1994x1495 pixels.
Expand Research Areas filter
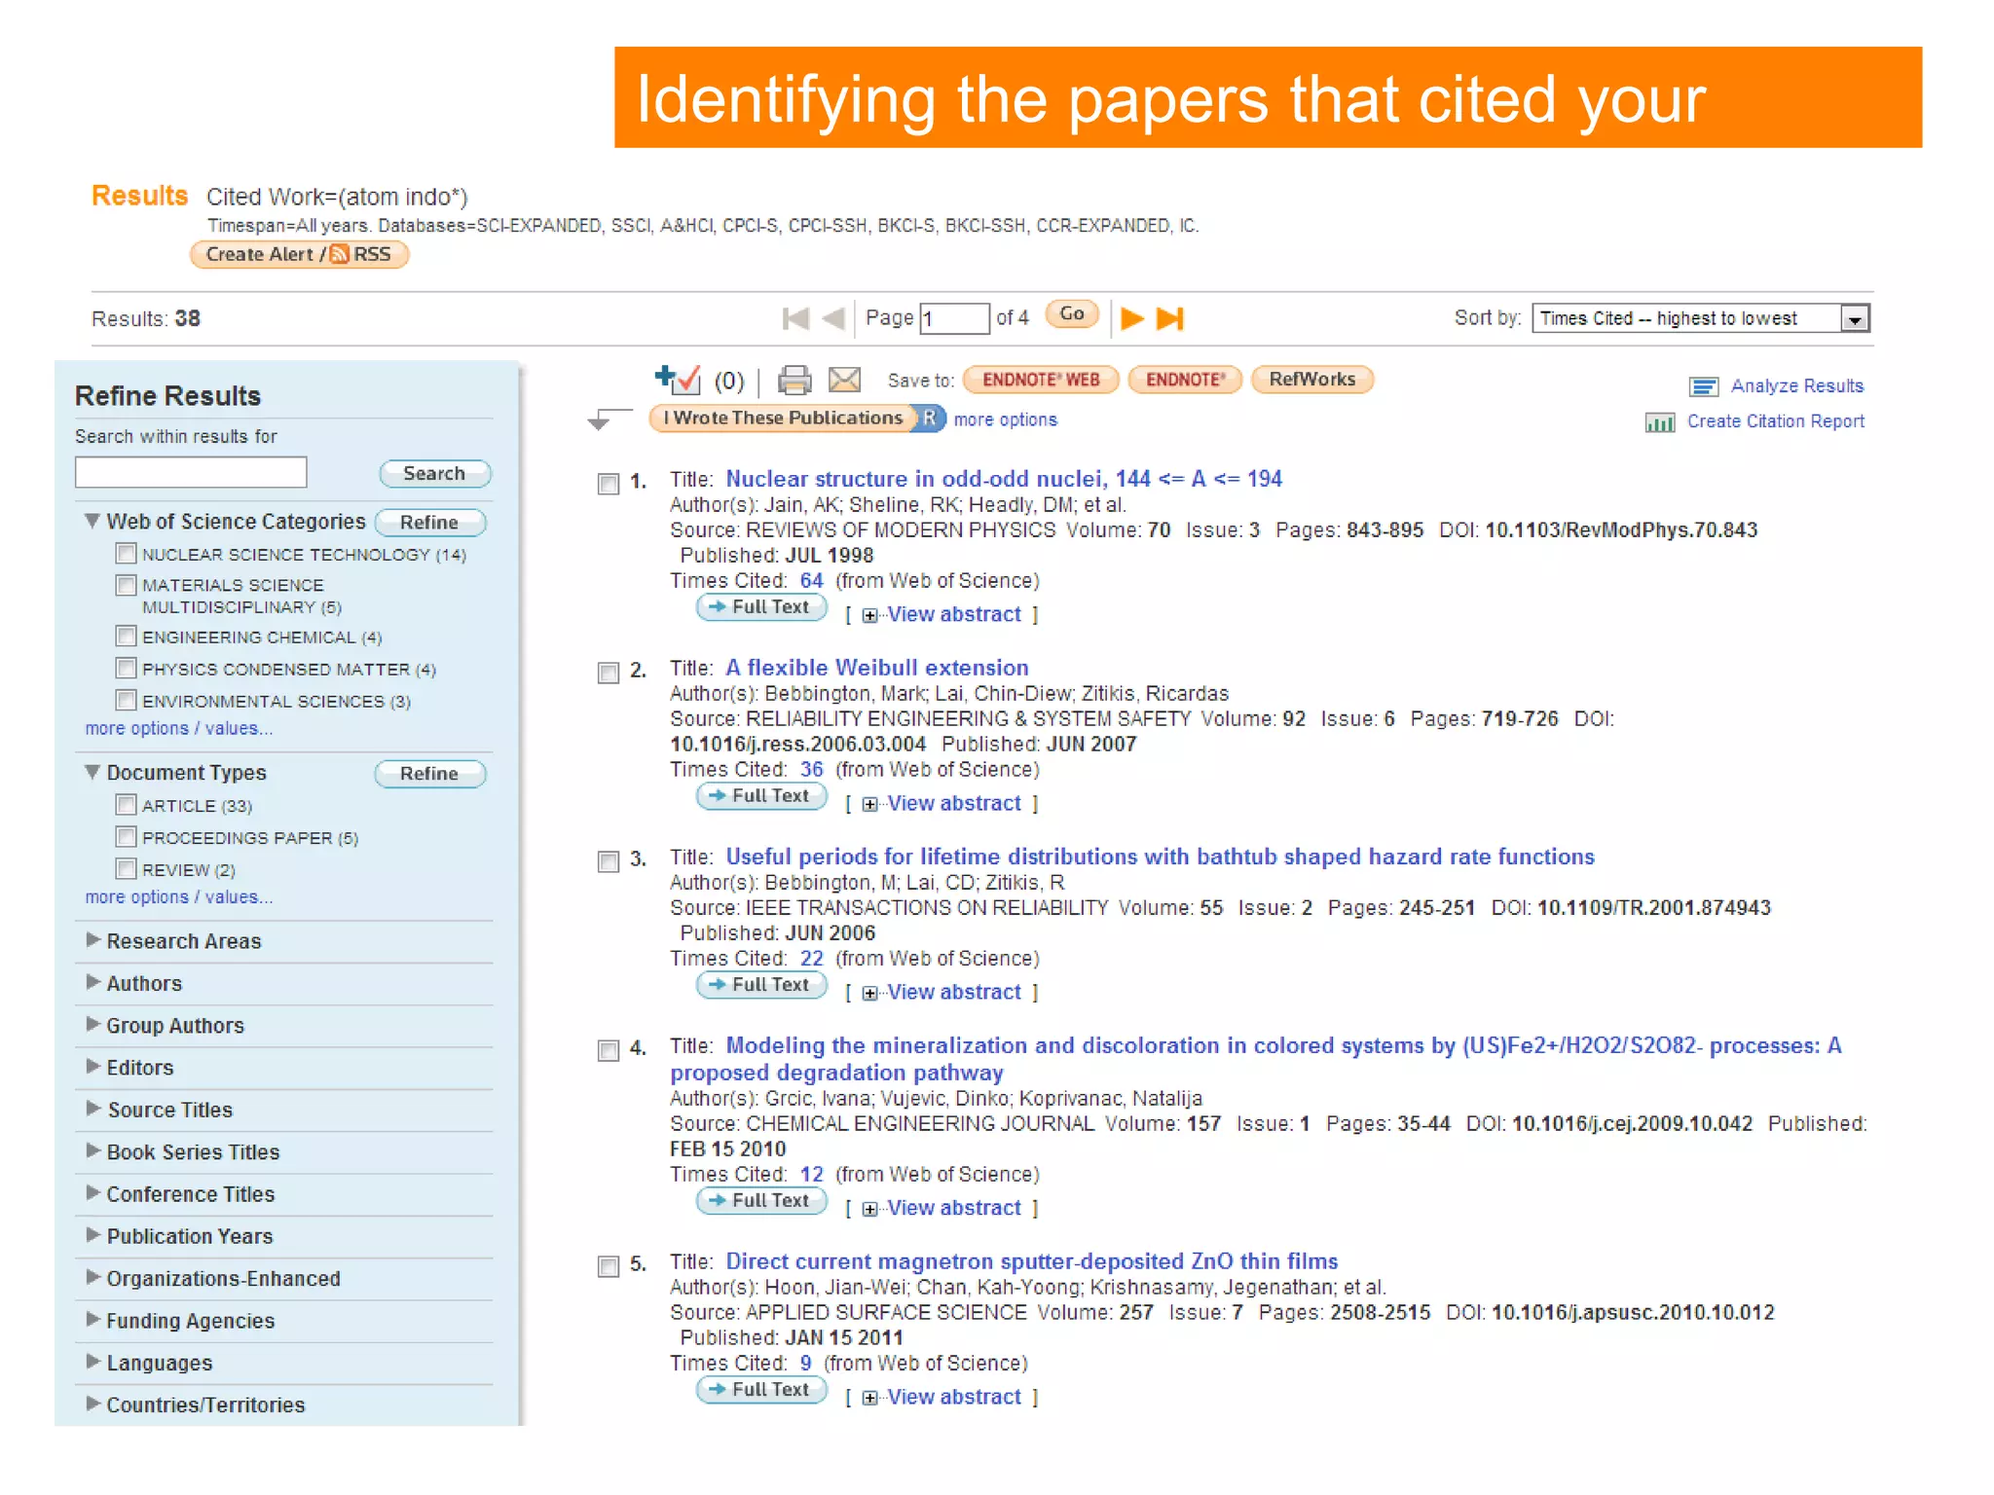tap(93, 940)
